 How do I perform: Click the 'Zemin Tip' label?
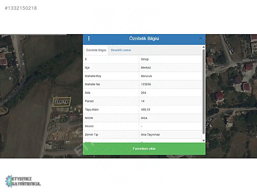[x=92, y=135]
